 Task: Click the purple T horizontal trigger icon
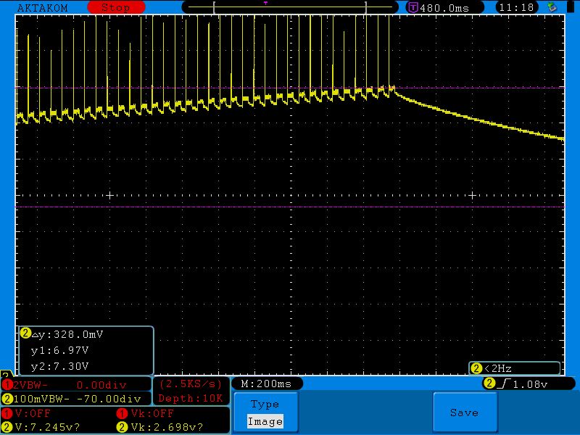coord(413,7)
